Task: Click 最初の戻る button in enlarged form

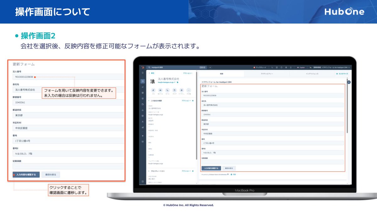Action: point(51,175)
